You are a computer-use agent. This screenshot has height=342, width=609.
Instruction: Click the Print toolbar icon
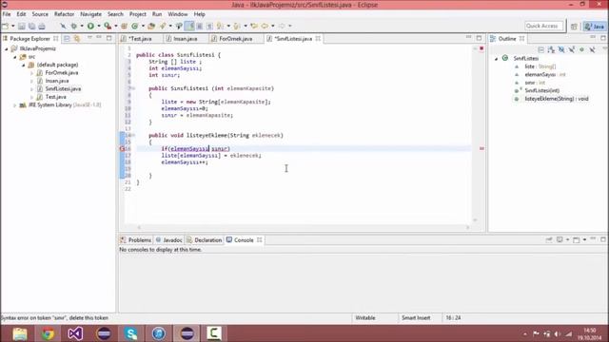click(x=42, y=26)
